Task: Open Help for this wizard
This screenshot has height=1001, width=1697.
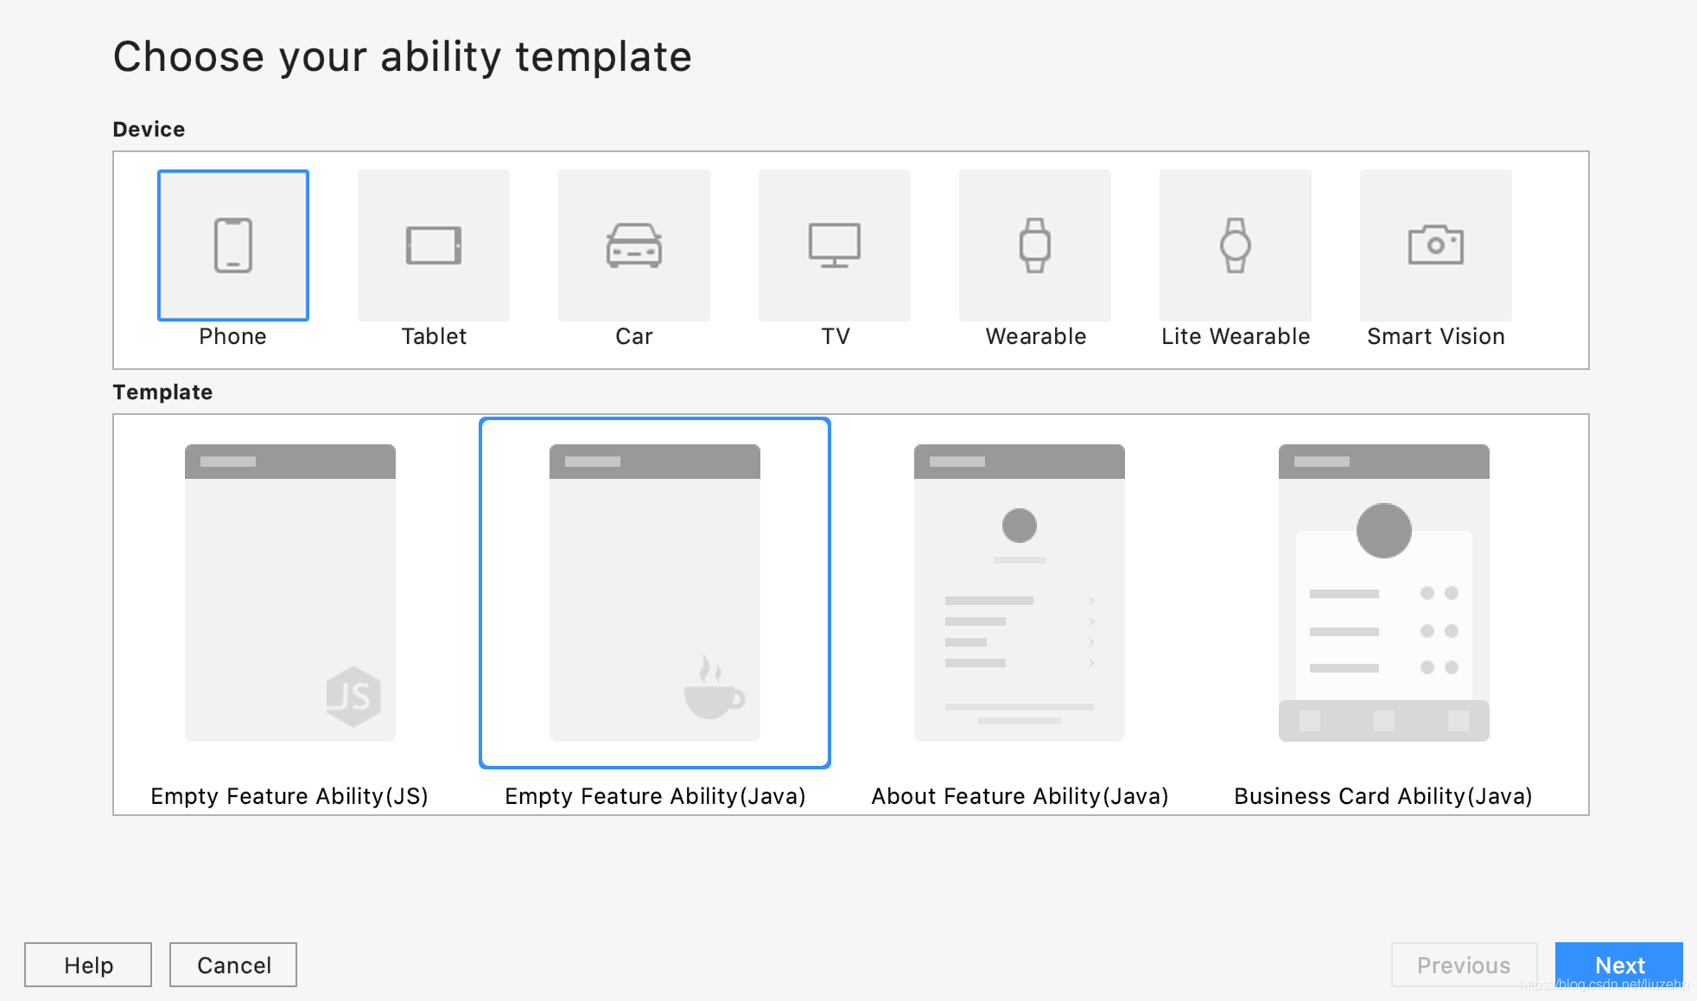Action: click(x=88, y=965)
